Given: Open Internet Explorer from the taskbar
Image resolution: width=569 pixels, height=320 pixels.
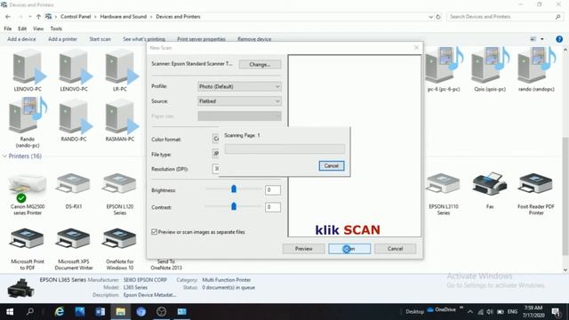Looking at the screenshot, I should tap(60, 312).
